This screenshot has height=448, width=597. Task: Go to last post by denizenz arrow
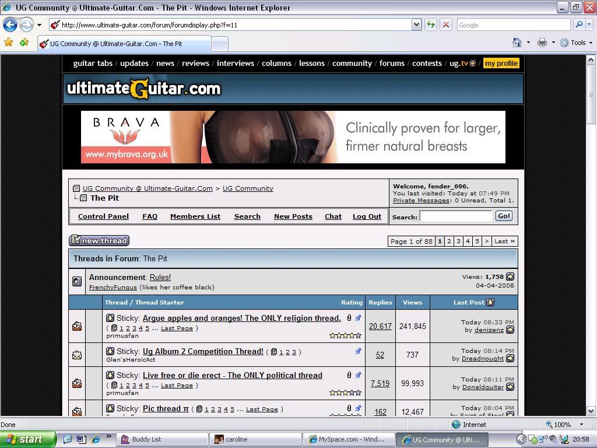(x=510, y=330)
